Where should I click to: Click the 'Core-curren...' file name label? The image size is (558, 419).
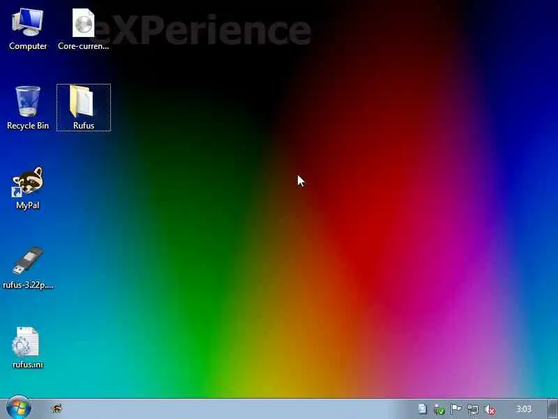pyautogui.click(x=83, y=46)
